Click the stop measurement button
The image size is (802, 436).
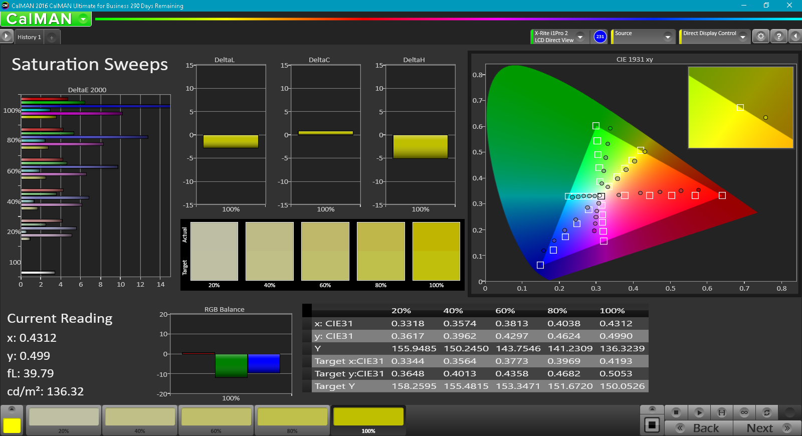pos(676,412)
